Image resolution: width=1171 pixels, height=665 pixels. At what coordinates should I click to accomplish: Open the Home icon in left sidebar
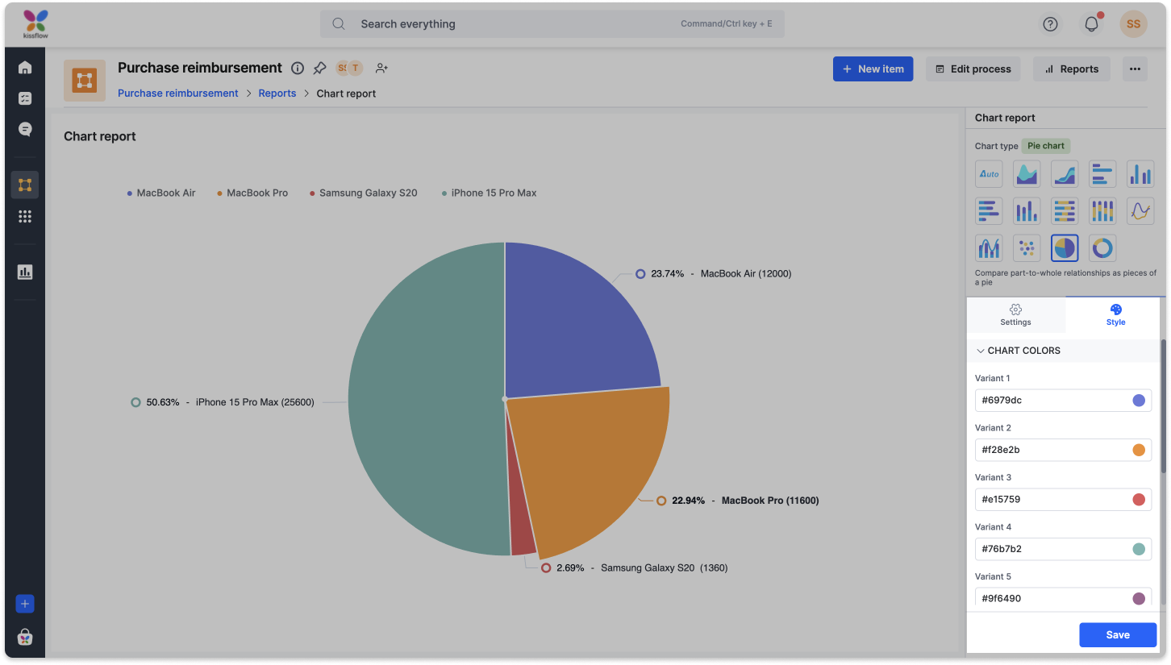tap(25, 68)
